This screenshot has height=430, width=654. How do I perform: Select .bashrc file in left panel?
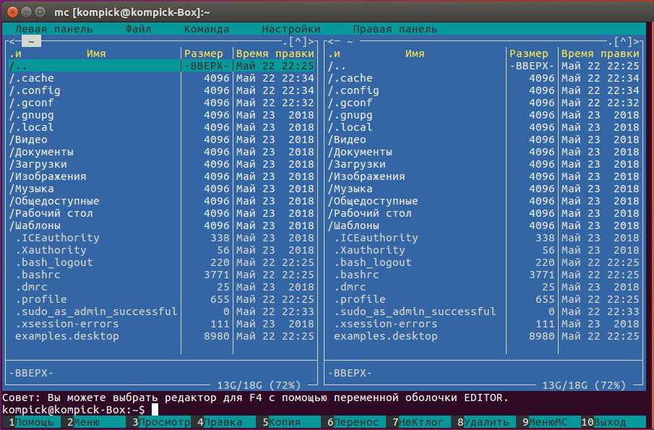(38, 275)
